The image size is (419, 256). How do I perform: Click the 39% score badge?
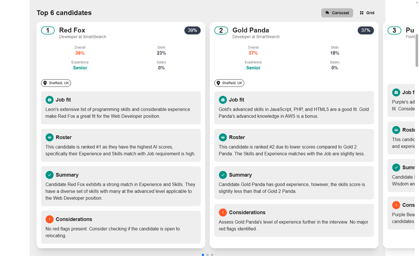pyautogui.click(x=192, y=30)
